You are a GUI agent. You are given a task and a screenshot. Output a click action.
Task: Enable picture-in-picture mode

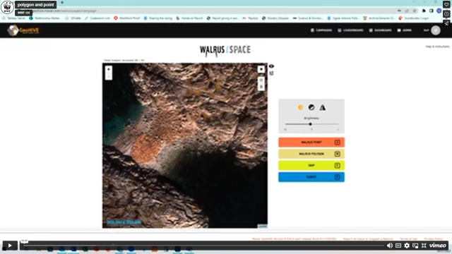point(415,246)
